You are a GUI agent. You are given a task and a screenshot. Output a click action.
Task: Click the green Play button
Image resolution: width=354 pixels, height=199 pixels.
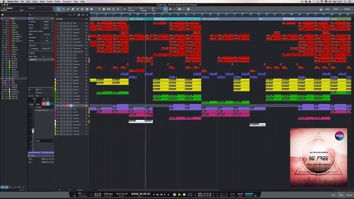(x=179, y=195)
